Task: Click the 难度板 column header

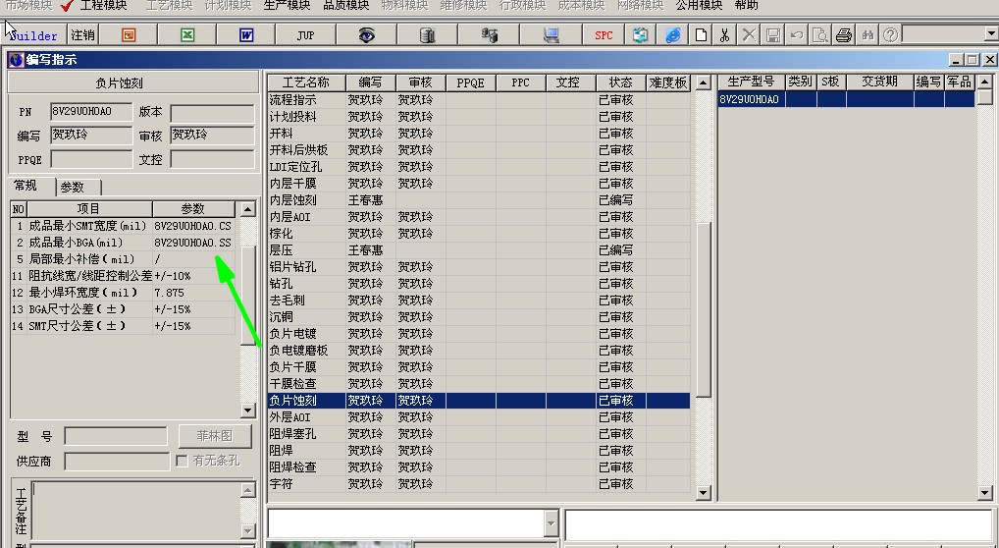Action: tap(667, 82)
